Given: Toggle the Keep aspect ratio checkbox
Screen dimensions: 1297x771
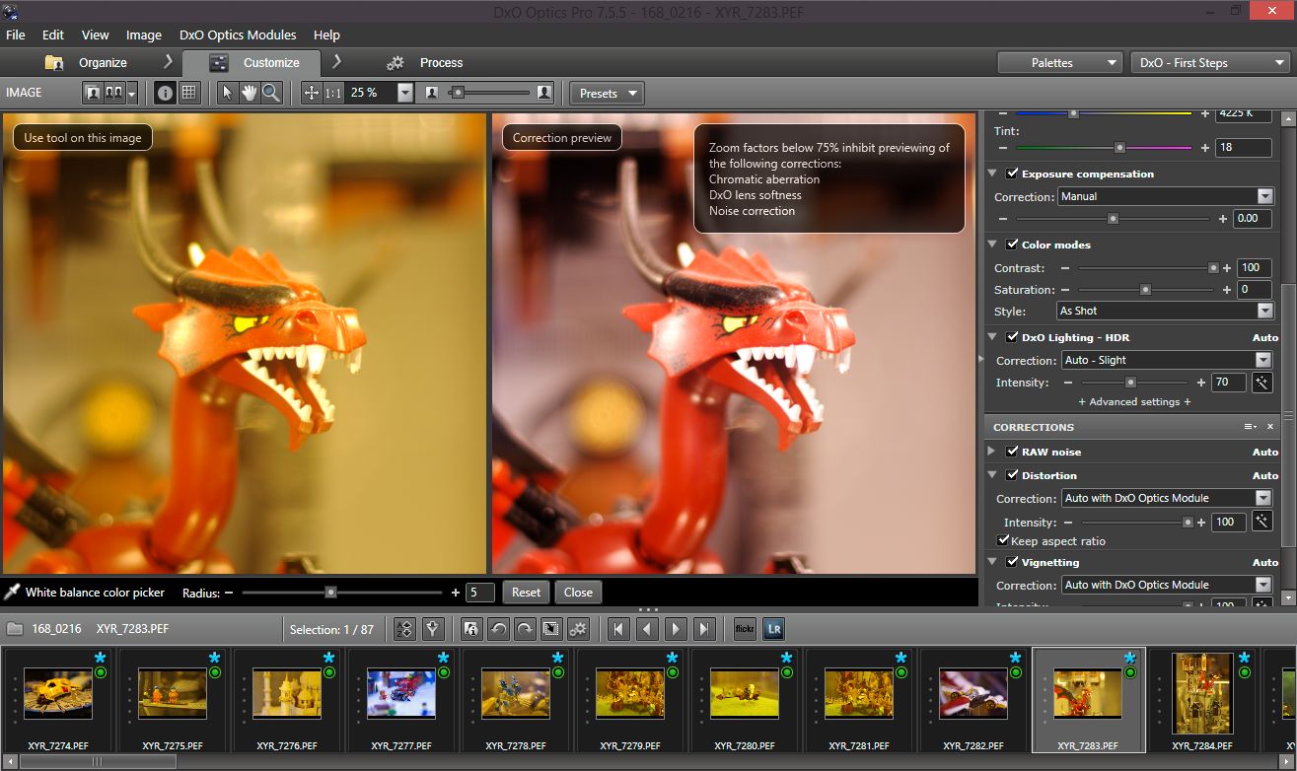Looking at the screenshot, I should 1003,540.
